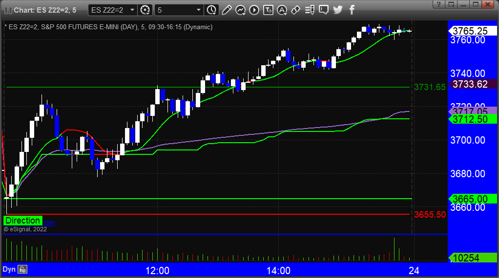Select the 10254 volume value tag

[473, 258]
